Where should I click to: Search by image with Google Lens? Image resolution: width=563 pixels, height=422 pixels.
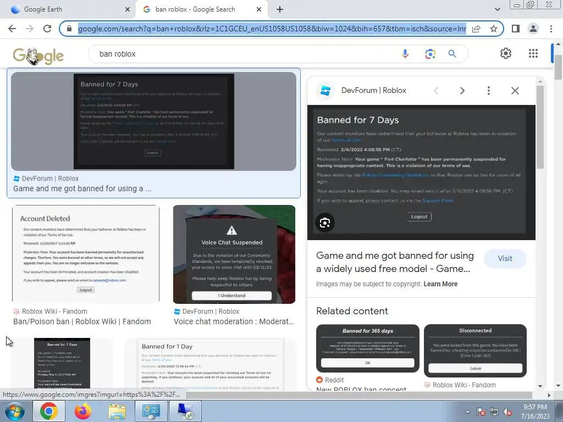pyautogui.click(x=430, y=54)
